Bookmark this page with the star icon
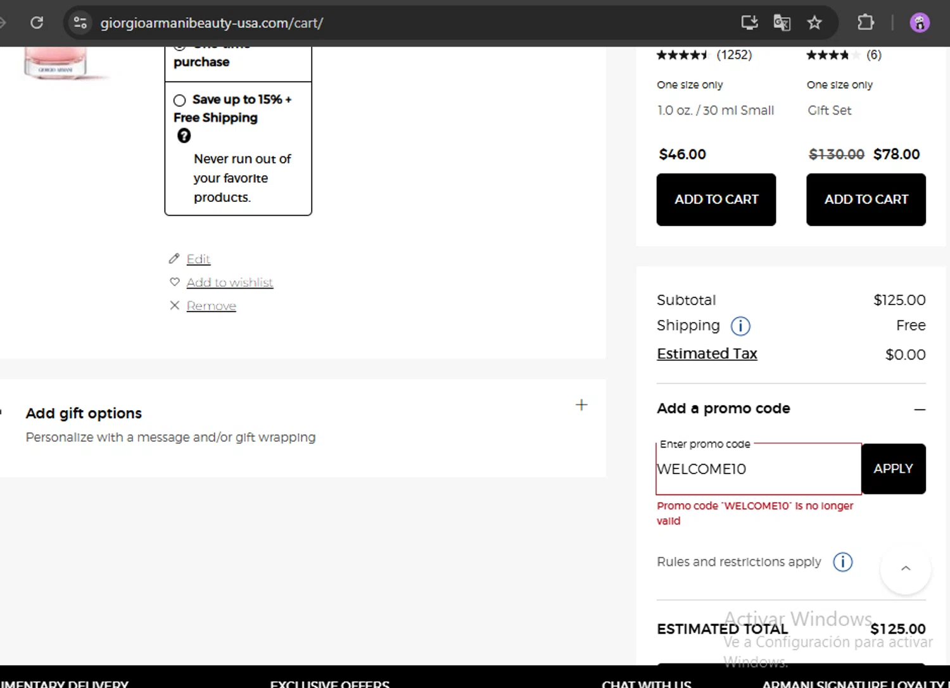Image resolution: width=950 pixels, height=688 pixels. (x=814, y=23)
